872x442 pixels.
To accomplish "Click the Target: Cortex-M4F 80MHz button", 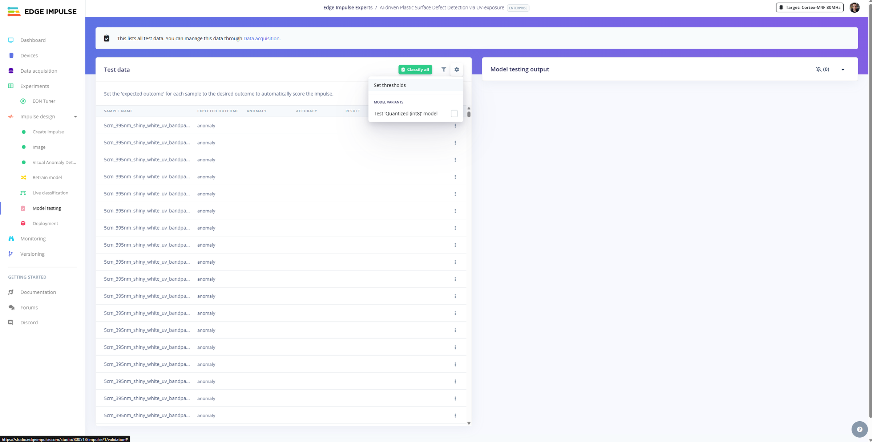I will tap(810, 8).
